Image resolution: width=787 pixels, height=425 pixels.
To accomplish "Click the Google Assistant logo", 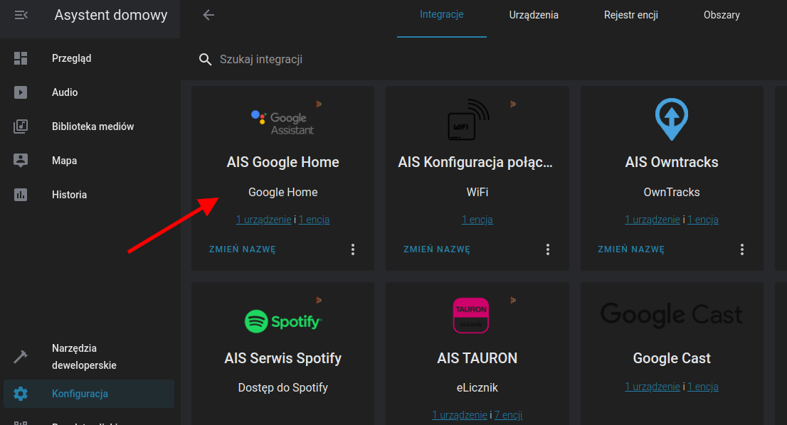I will pos(282,123).
